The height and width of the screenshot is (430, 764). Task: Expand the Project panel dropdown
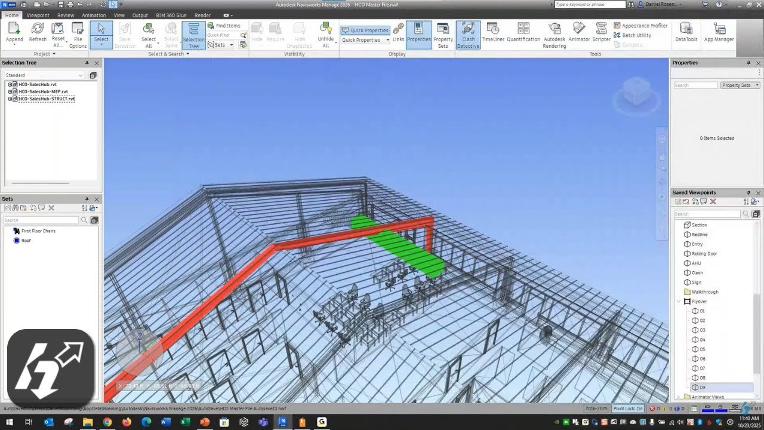coord(44,54)
